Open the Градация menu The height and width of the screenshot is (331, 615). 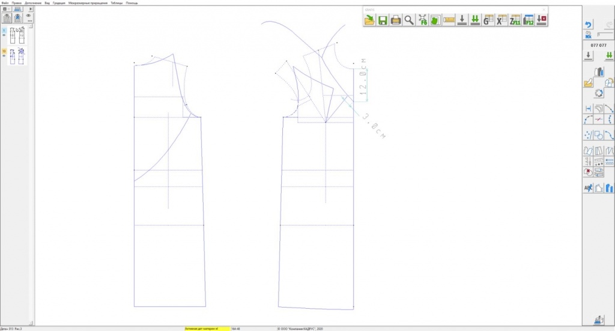(x=59, y=3)
